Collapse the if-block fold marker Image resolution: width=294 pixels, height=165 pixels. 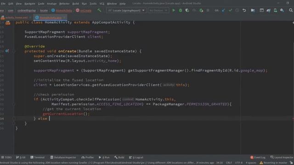14,104
